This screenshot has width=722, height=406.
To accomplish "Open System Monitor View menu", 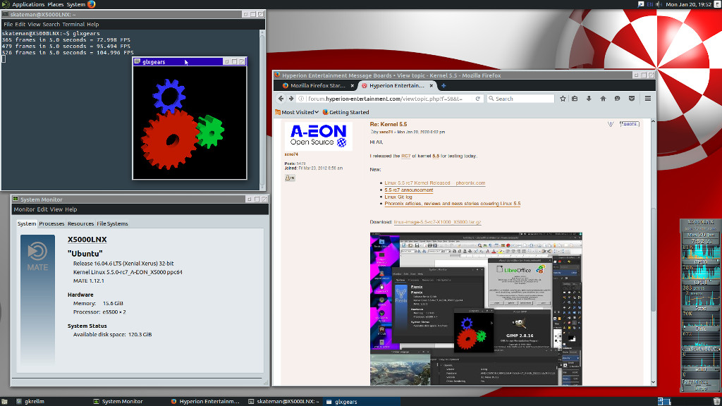I will coord(56,209).
